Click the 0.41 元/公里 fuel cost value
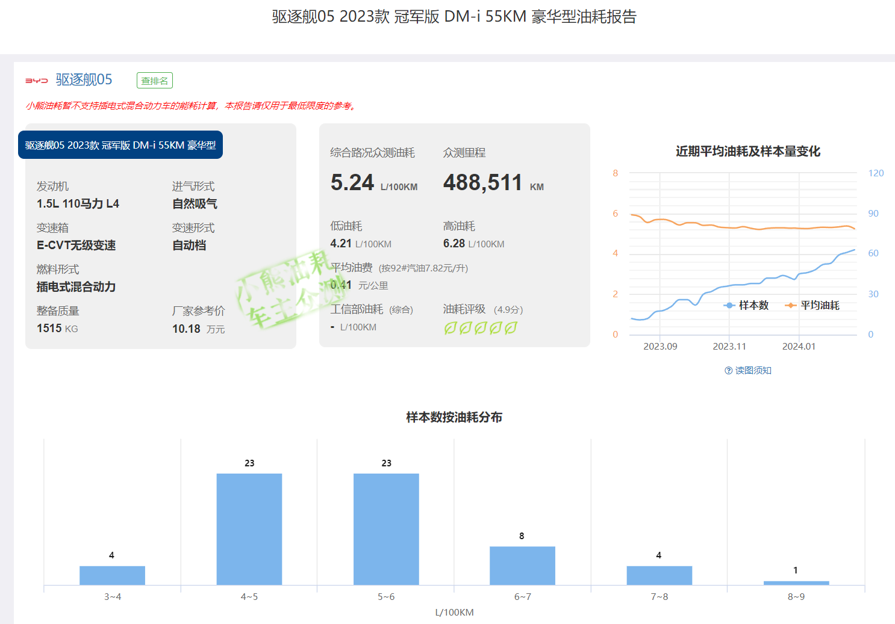 coord(359,285)
